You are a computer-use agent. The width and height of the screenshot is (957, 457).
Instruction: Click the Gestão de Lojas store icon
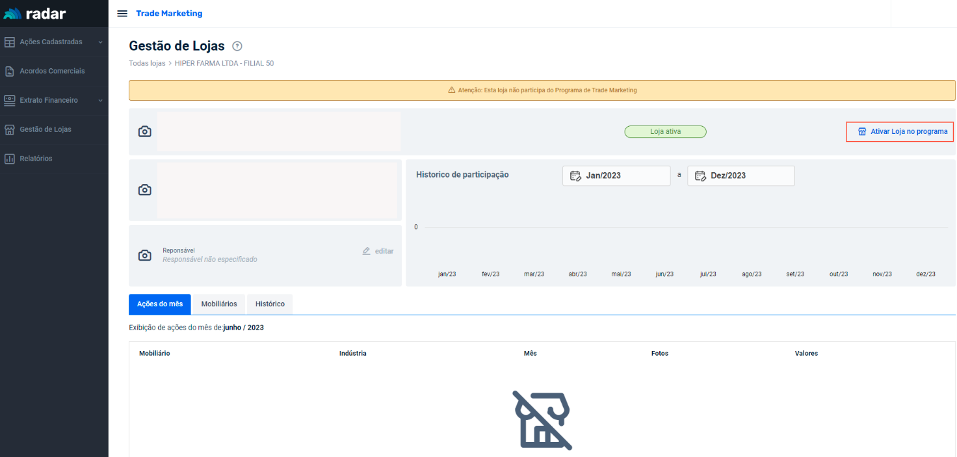[9, 129]
